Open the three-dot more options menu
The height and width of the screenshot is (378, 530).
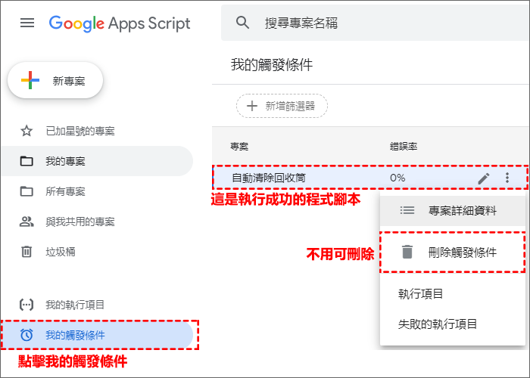507,178
